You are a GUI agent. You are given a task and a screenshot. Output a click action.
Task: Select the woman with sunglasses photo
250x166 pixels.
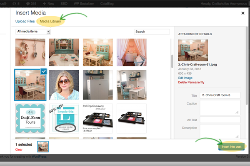(x=64, y=85)
